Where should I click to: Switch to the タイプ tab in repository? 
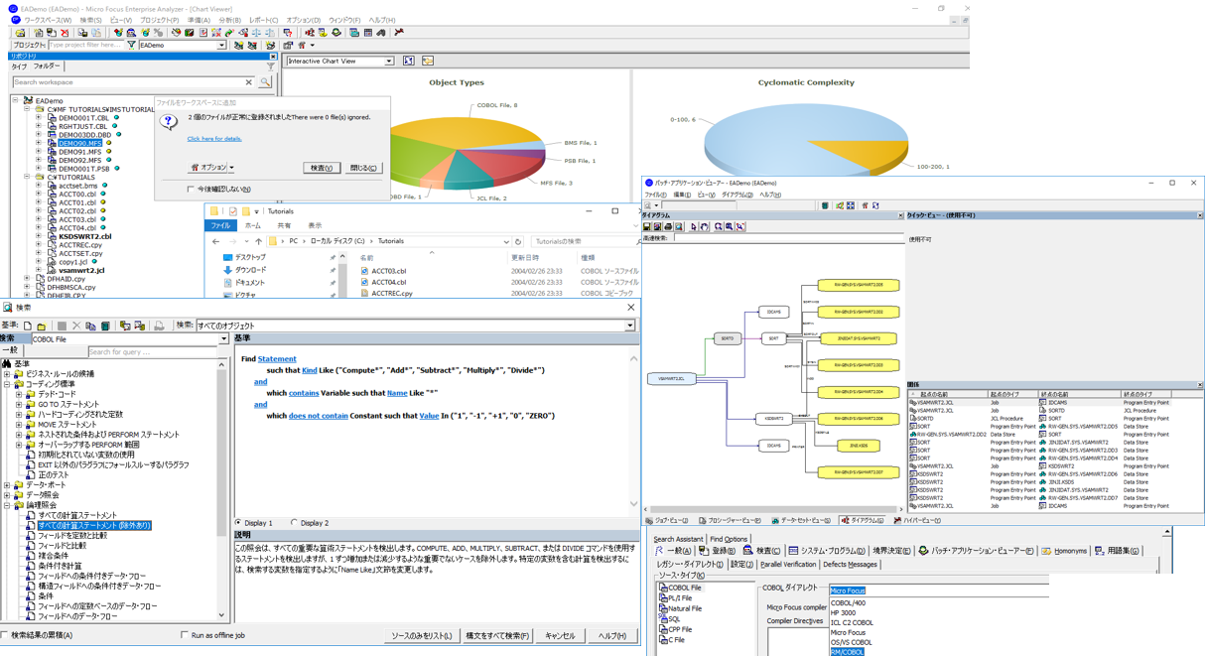(19, 66)
